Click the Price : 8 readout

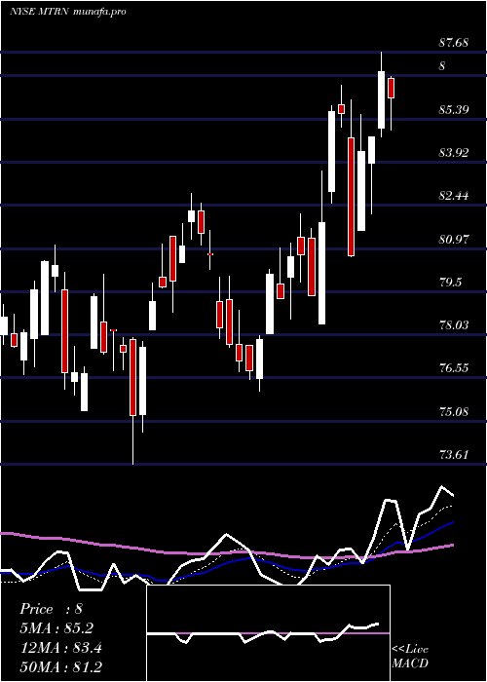51,609
